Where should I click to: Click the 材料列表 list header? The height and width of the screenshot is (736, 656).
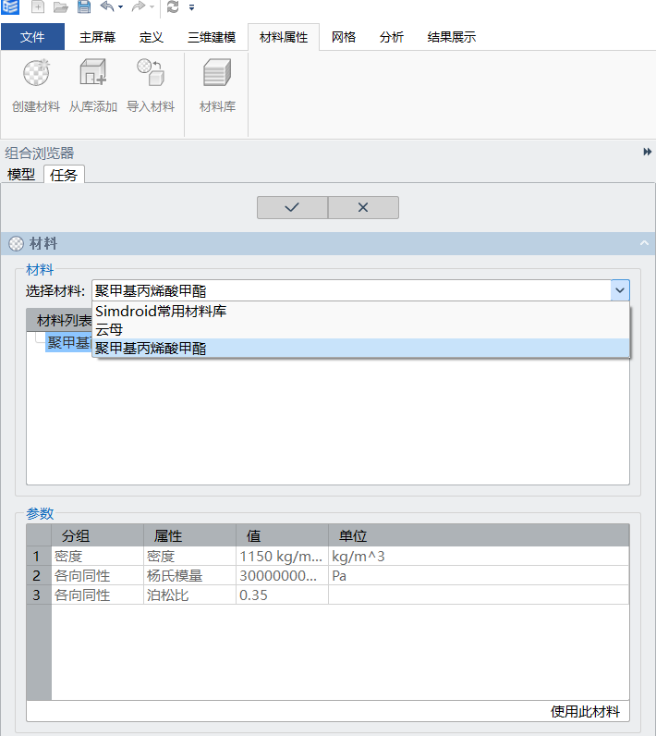(59, 320)
